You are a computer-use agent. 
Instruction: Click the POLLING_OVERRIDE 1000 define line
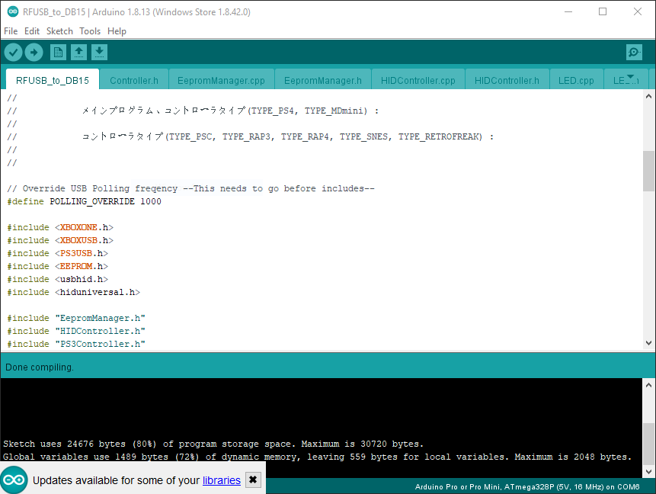click(84, 201)
